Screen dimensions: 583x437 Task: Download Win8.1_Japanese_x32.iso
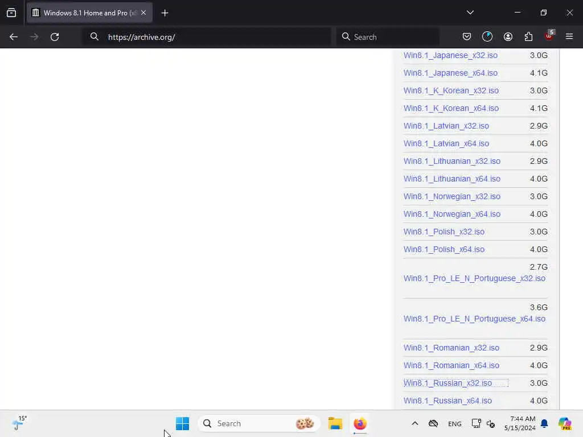click(x=450, y=55)
